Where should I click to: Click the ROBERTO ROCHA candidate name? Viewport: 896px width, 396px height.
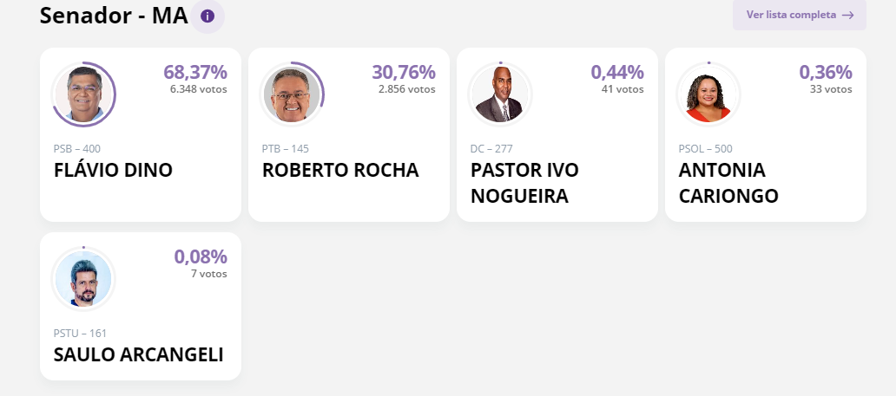(340, 170)
